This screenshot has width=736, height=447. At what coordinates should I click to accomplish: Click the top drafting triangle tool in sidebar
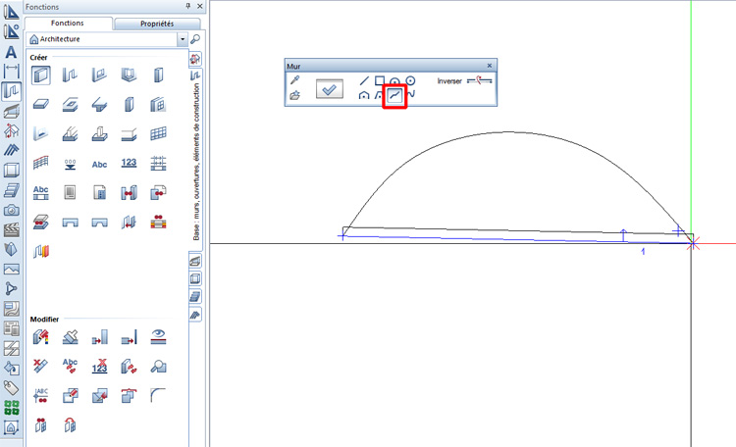pyautogui.click(x=11, y=11)
